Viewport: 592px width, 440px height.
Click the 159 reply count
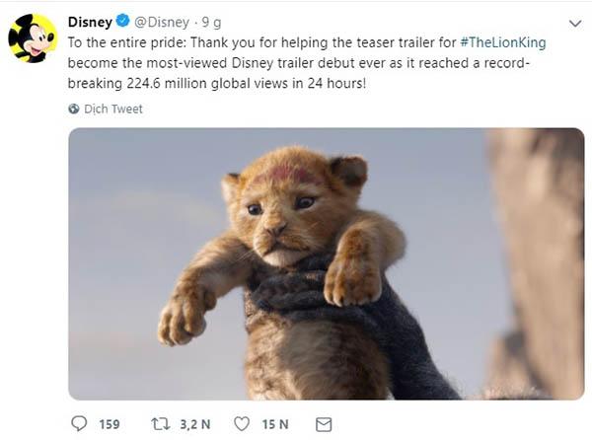point(109,424)
